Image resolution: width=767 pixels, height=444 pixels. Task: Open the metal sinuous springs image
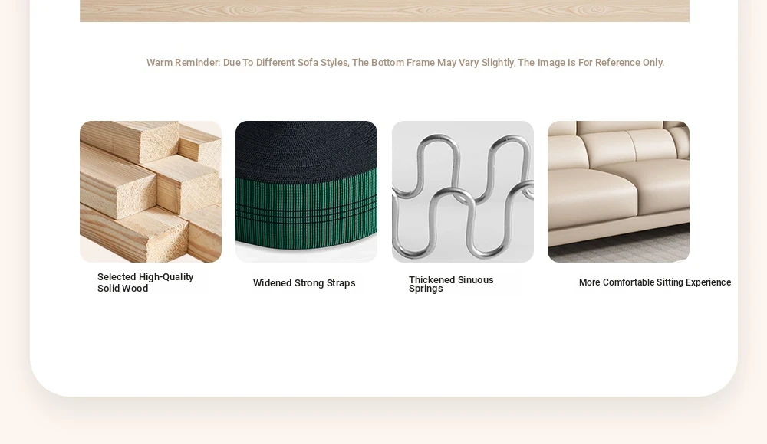pos(463,191)
